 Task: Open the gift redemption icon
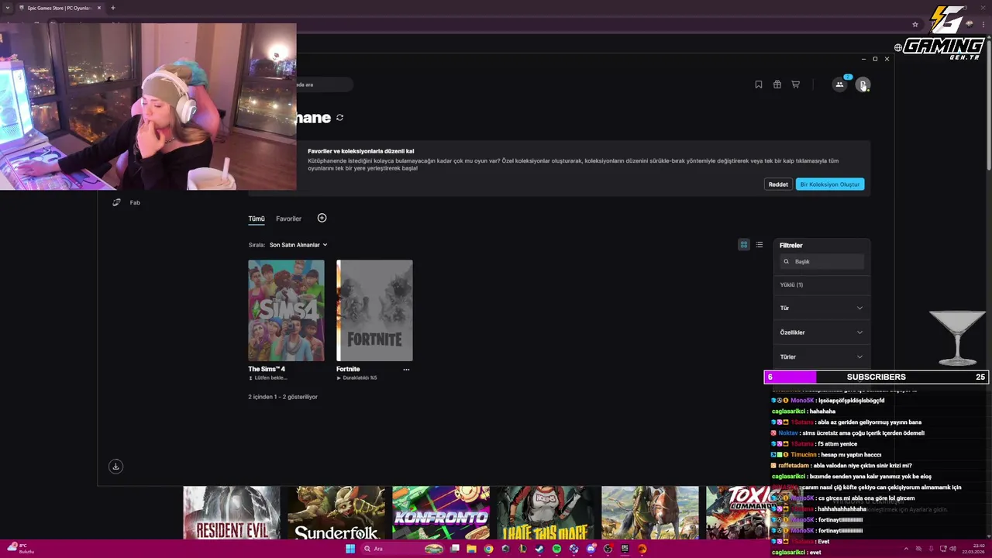point(777,84)
